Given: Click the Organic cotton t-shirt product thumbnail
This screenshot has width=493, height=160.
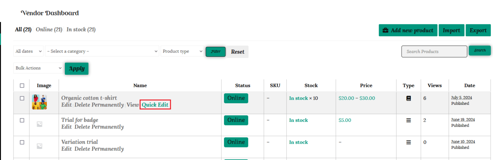Looking at the screenshot, I should [x=39, y=102].
